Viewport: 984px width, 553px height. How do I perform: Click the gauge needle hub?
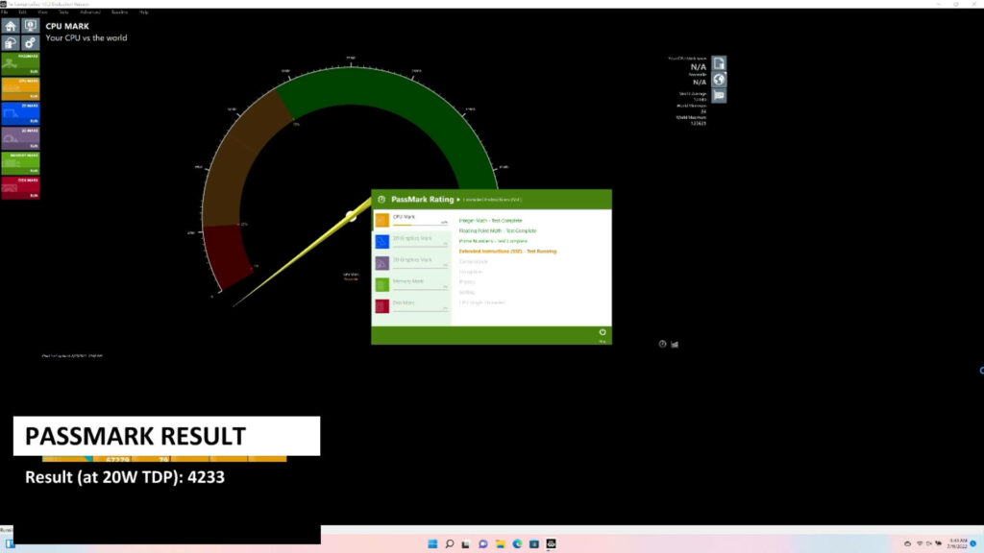point(351,216)
